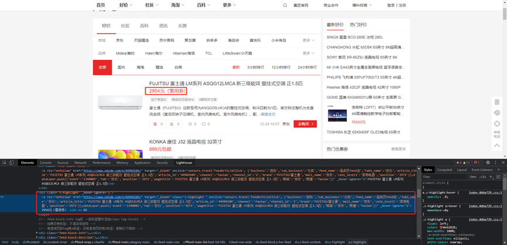This screenshot has width=507, height=245.
Task: Select the 全部 red filter button
Action: [x=102, y=67]
